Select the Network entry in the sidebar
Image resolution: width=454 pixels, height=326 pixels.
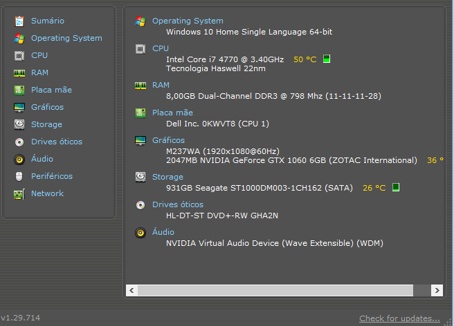tap(47, 193)
